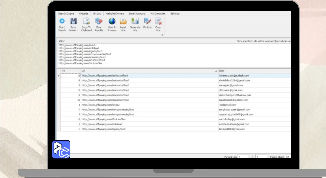Click the Url column header

150,71
